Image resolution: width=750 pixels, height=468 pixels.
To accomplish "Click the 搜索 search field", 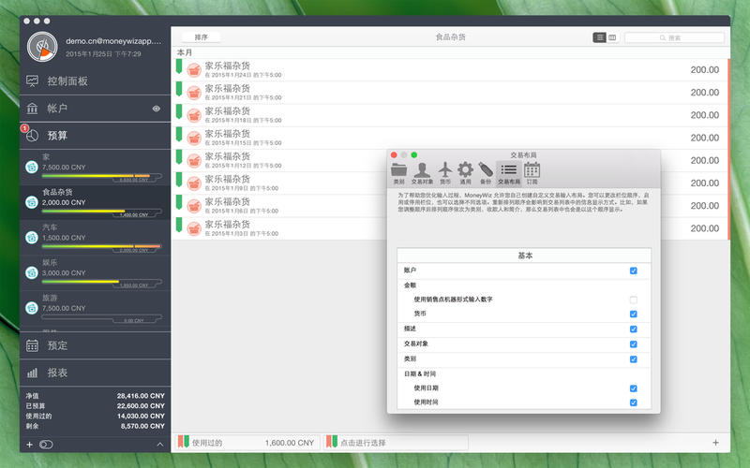I will click(675, 37).
